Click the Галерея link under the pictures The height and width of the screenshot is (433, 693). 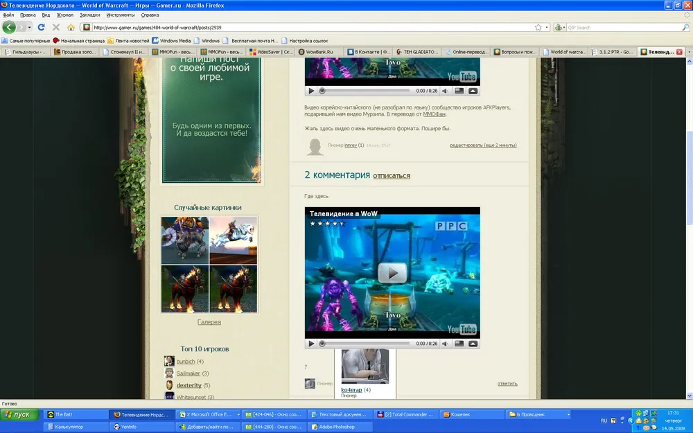[x=209, y=322]
